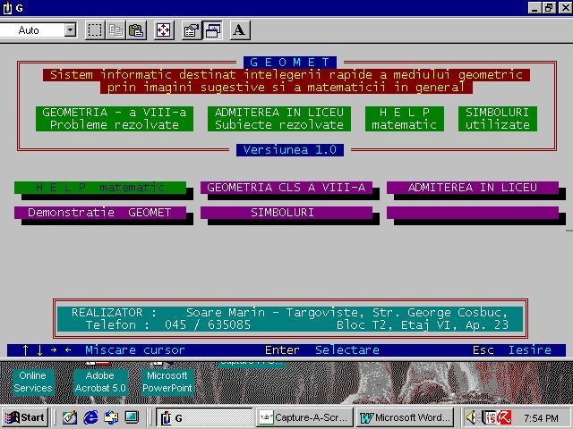Select ADMITEREA IN LICEU Subiecte rezolvate
This screenshot has height=429, width=573.
click(279, 119)
